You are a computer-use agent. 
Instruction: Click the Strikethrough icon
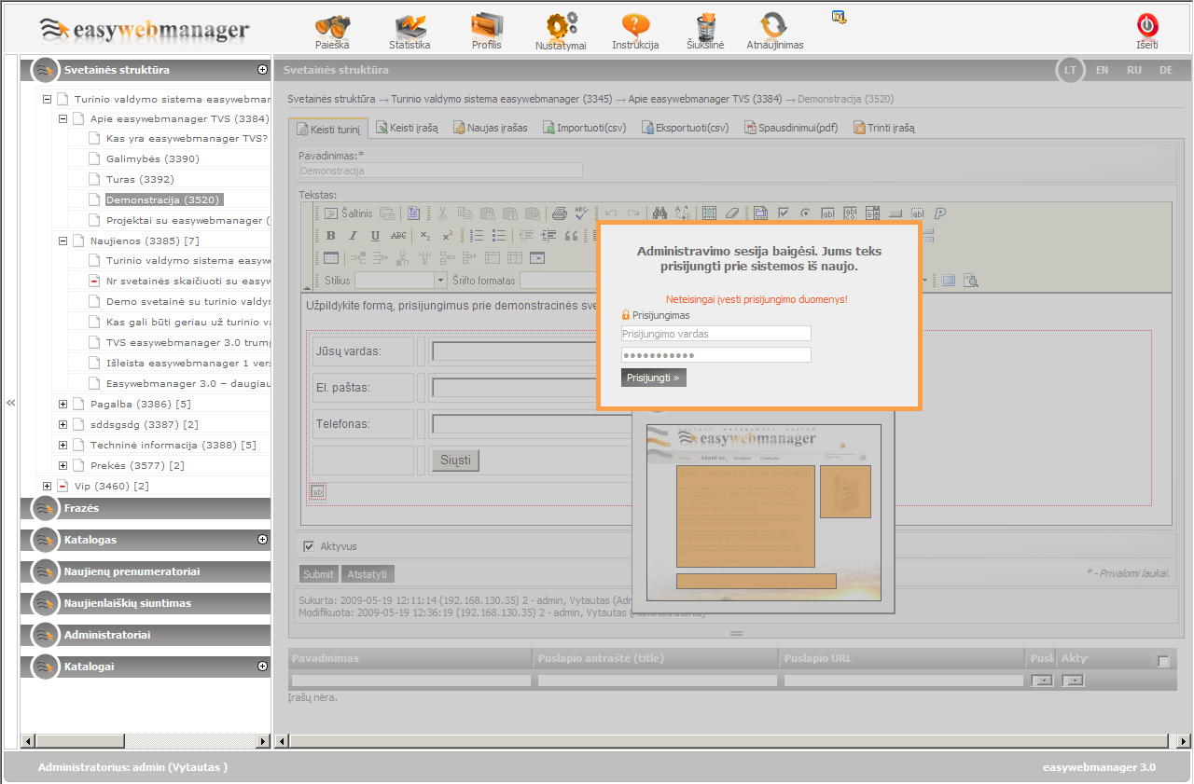coord(398,236)
